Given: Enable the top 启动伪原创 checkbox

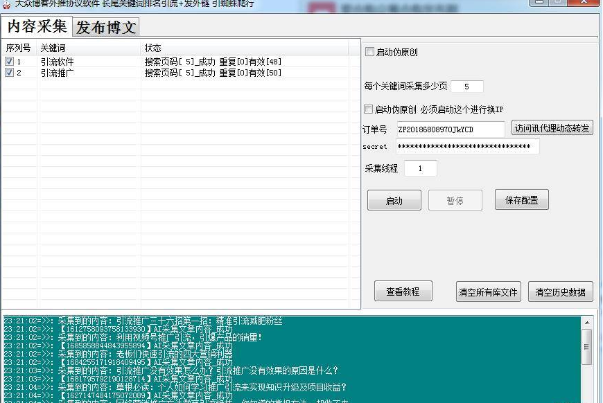Looking at the screenshot, I should click(369, 51).
